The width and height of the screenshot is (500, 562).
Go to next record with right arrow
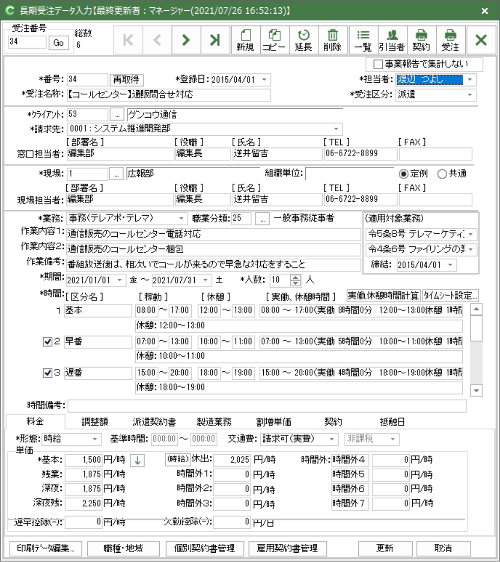coord(185,41)
